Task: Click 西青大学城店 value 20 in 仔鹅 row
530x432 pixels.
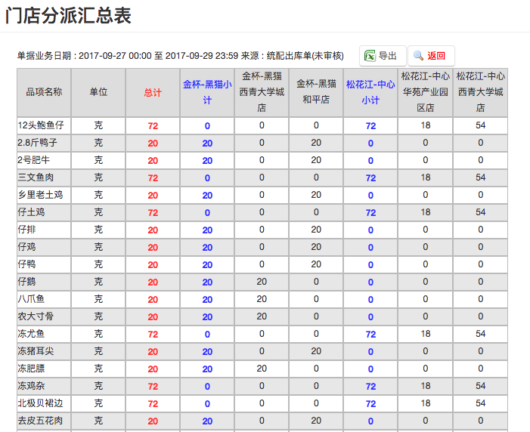Action: click(x=262, y=282)
